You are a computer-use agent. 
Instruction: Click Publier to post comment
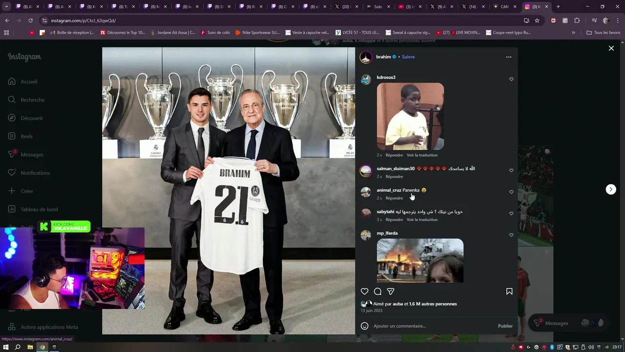click(x=505, y=326)
